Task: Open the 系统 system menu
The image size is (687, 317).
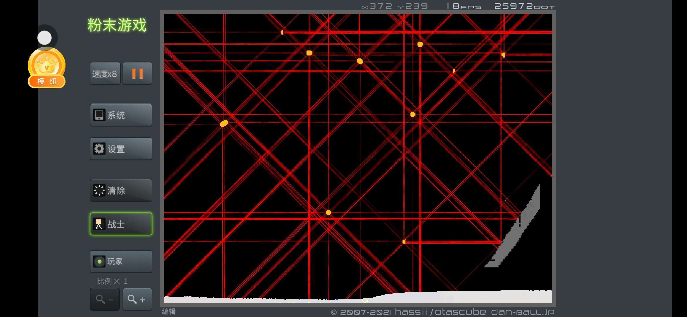Action: [121, 115]
